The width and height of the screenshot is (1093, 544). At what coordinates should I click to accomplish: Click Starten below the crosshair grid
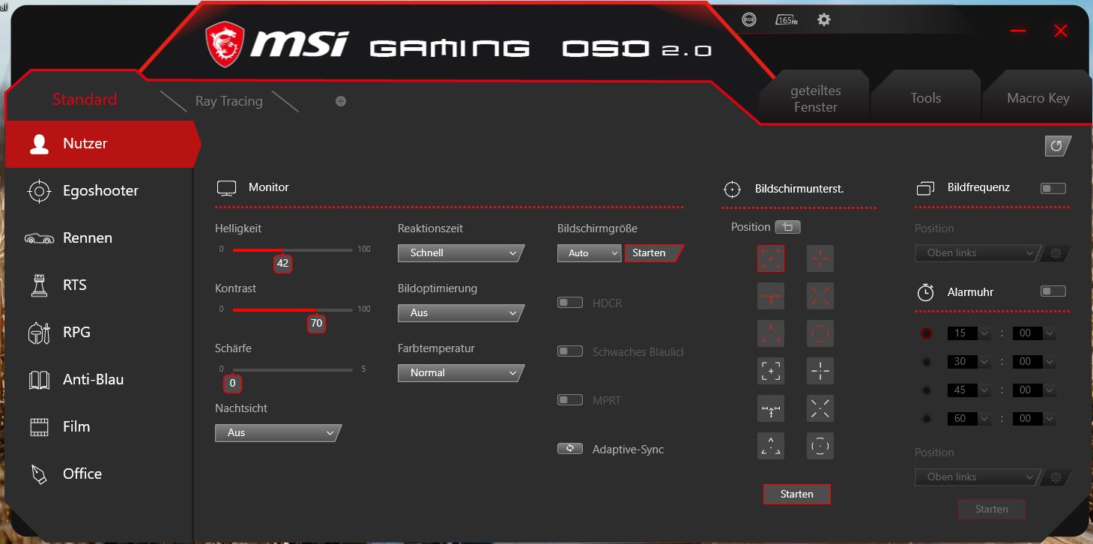(x=797, y=495)
